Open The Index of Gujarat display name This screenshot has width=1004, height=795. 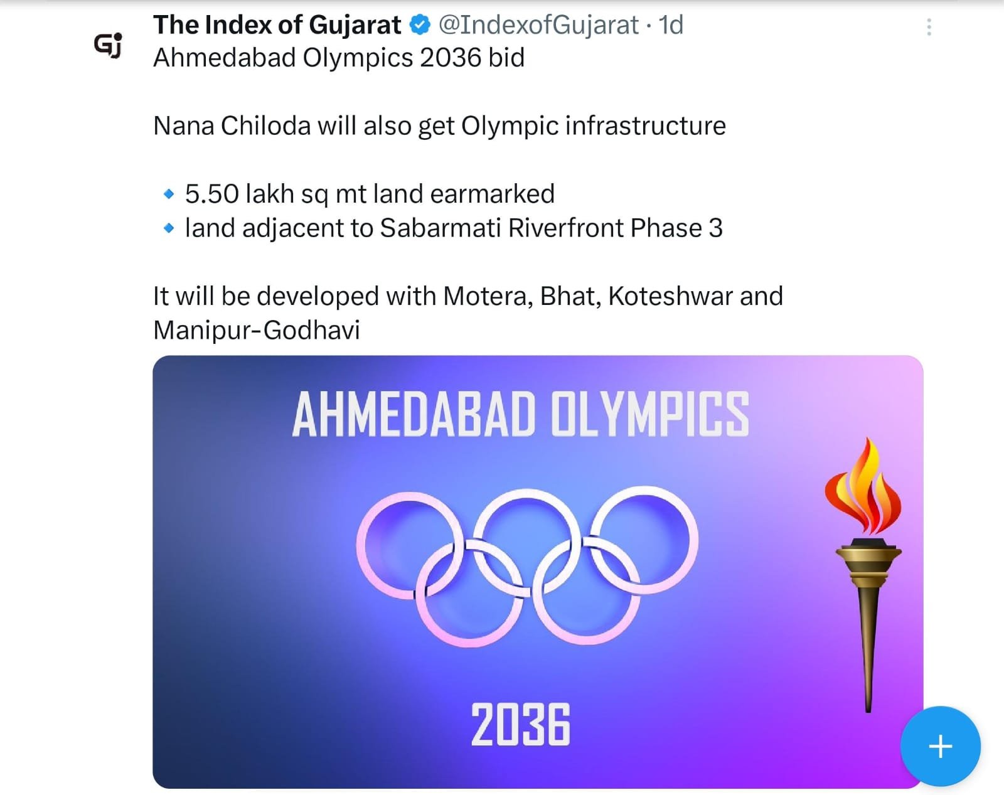pyautogui.click(x=277, y=25)
